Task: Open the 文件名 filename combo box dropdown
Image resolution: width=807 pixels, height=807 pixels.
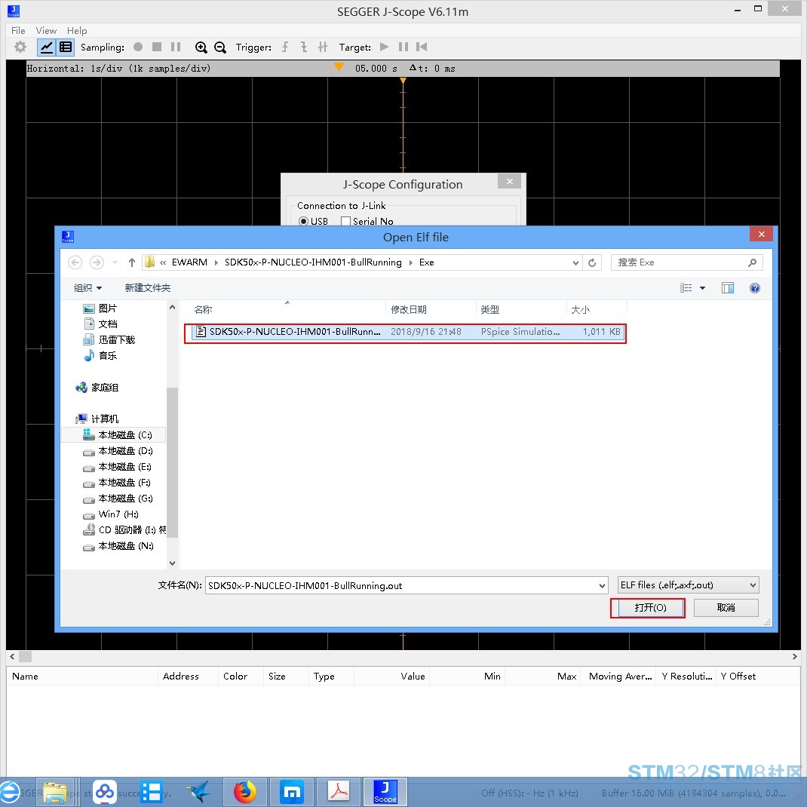Action: point(602,586)
